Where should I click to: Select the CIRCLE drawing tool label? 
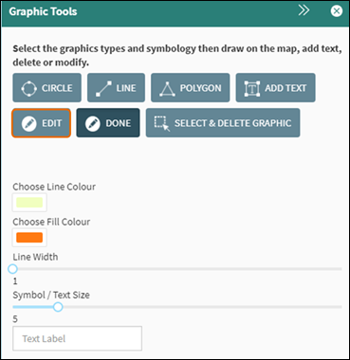pyautogui.click(x=57, y=88)
